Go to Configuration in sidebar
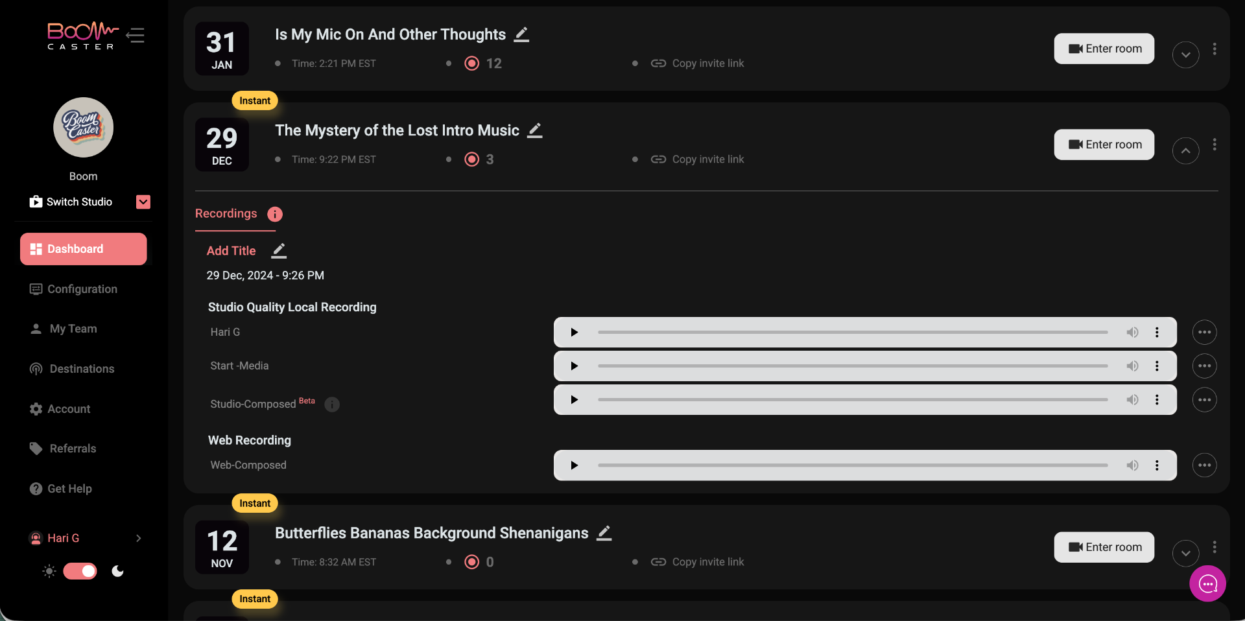 pos(73,289)
